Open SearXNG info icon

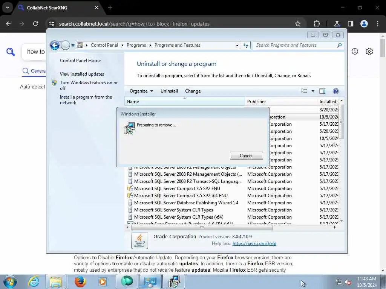click(x=355, y=51)
